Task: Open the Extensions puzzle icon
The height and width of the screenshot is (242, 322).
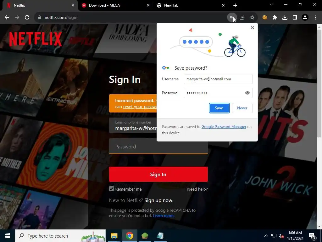Action: [x=275, y=18]
